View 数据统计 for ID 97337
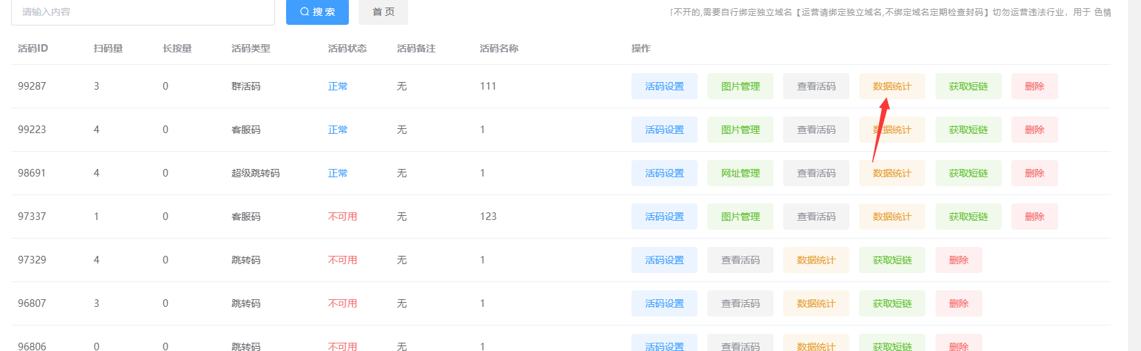1141x351 pixels. (892, 217)
